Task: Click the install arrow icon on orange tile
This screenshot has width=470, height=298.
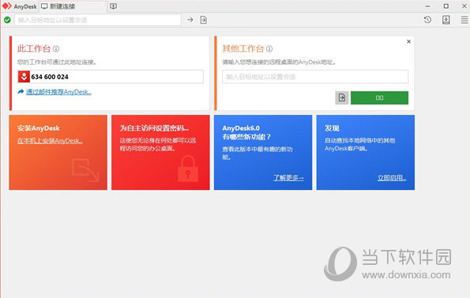Action: [x=85, y=170]
